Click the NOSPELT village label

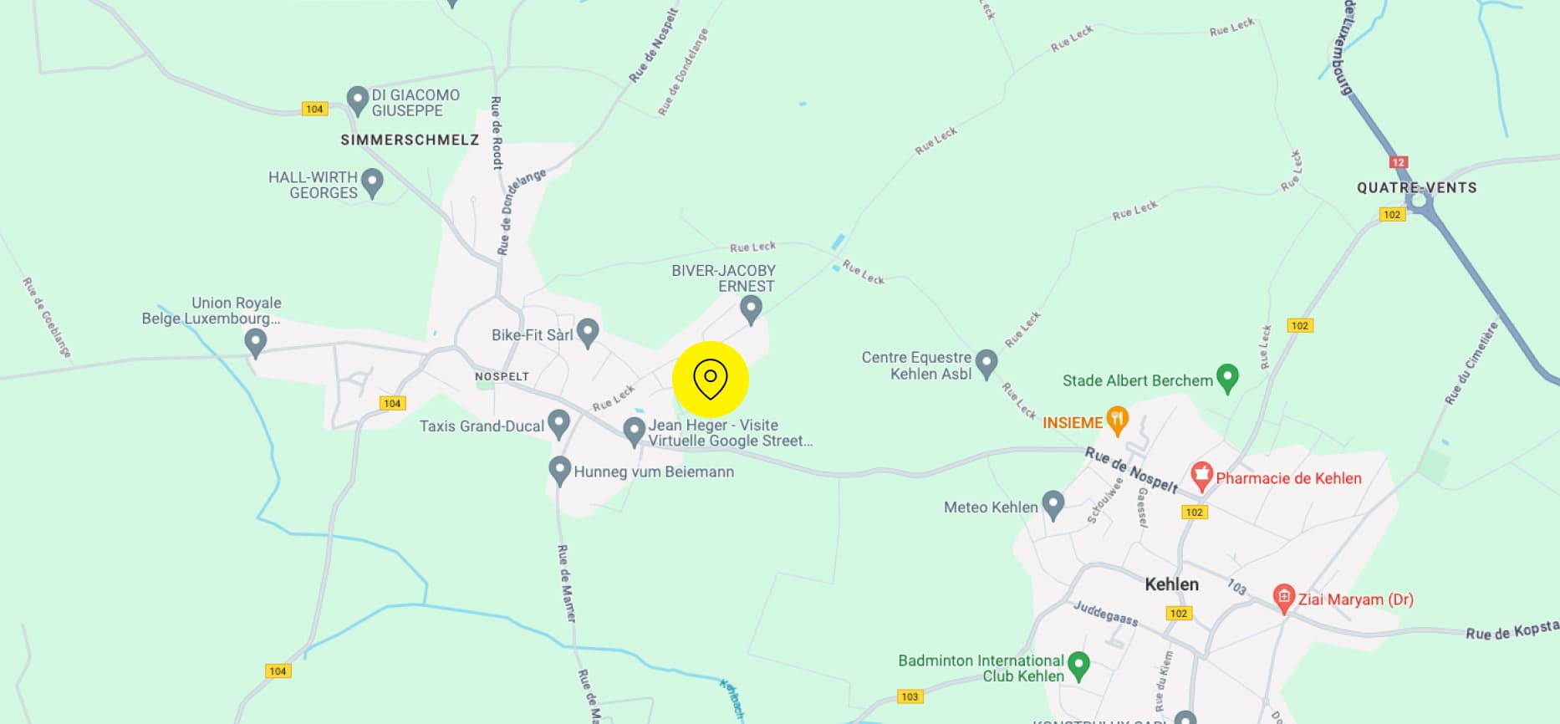(x=502, y=376)
